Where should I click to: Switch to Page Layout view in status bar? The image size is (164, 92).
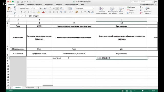127,91
